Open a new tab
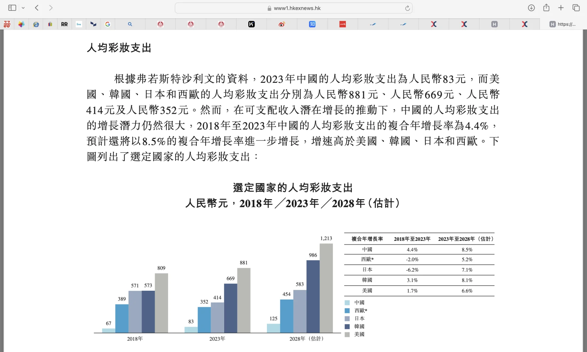This screenshot has width=587, height=352. pyautogui.click(x=561, y=8)
